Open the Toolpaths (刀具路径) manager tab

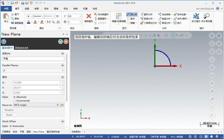6,132
